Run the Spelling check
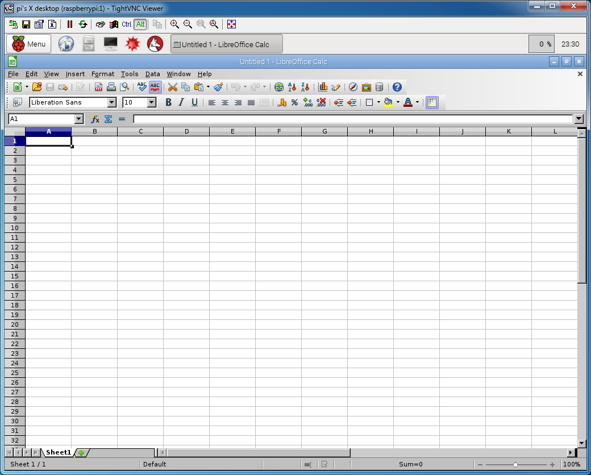The height and width of the screenshot is (475, 591). click(x=142, y=87)
